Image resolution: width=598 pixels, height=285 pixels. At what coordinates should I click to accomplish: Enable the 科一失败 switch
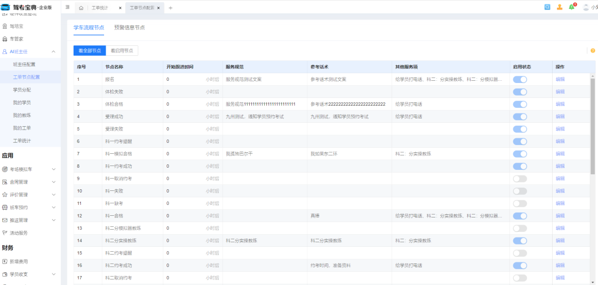tap(520, 191)
